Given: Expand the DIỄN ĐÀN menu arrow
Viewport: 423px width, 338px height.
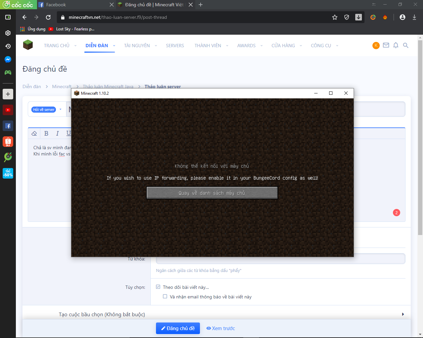Looking at the screenshot, I should point(114,46).
